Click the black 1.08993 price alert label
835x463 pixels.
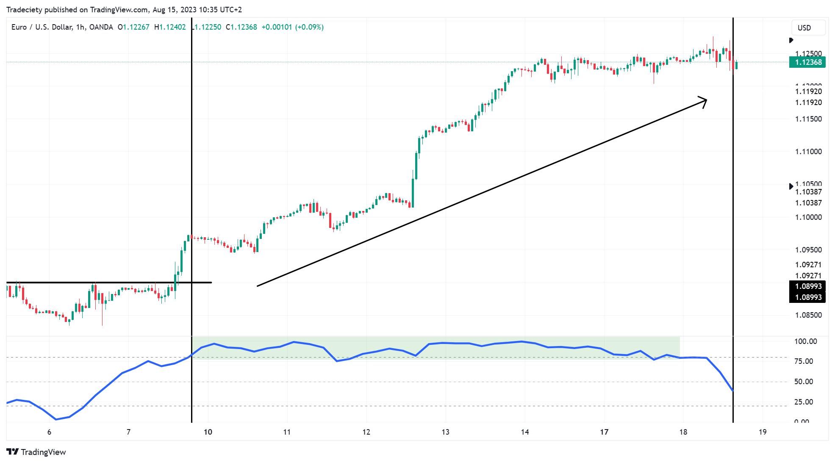pos(807,286)
